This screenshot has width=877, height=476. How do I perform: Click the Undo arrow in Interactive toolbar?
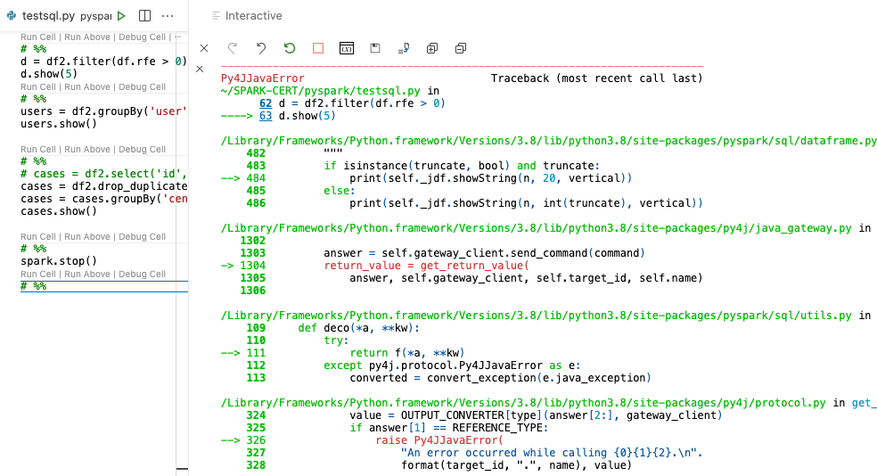tap(261, 48)
